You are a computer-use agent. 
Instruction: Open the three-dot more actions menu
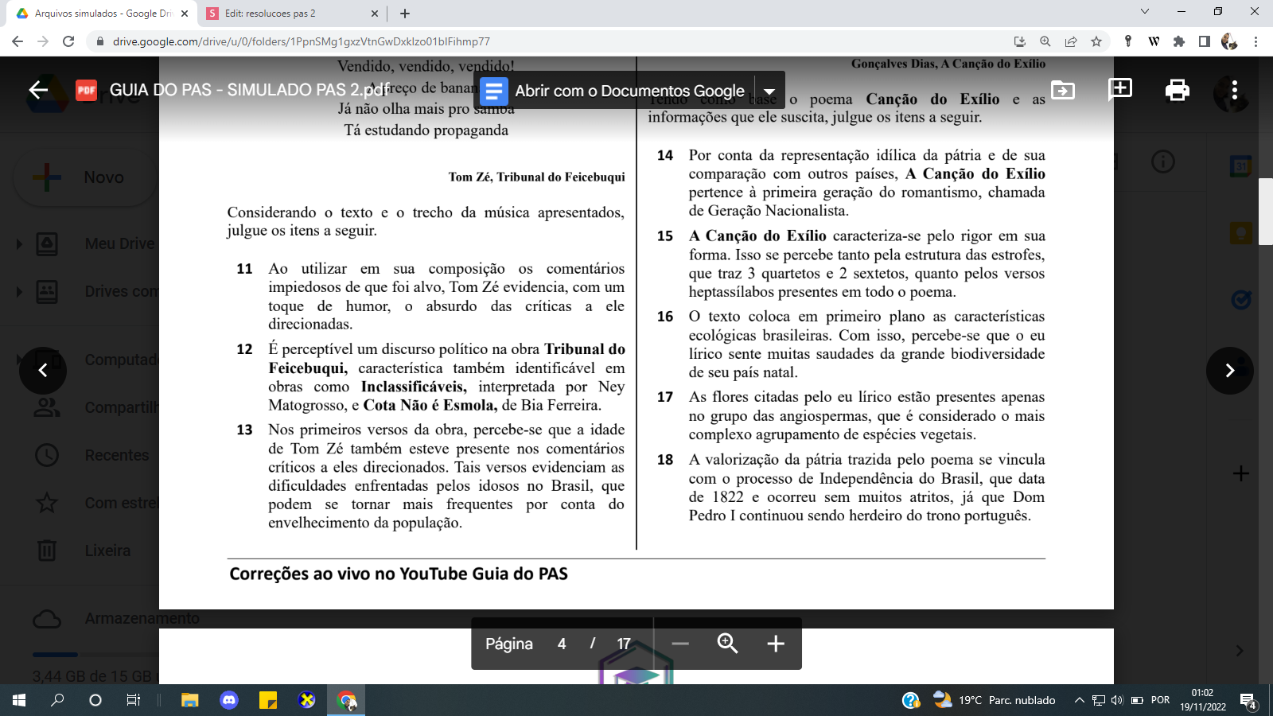1235,90
